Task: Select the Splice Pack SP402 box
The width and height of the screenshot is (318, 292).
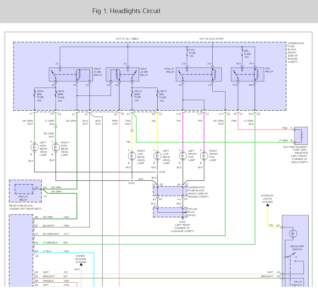Action: [x=170, y=212]
